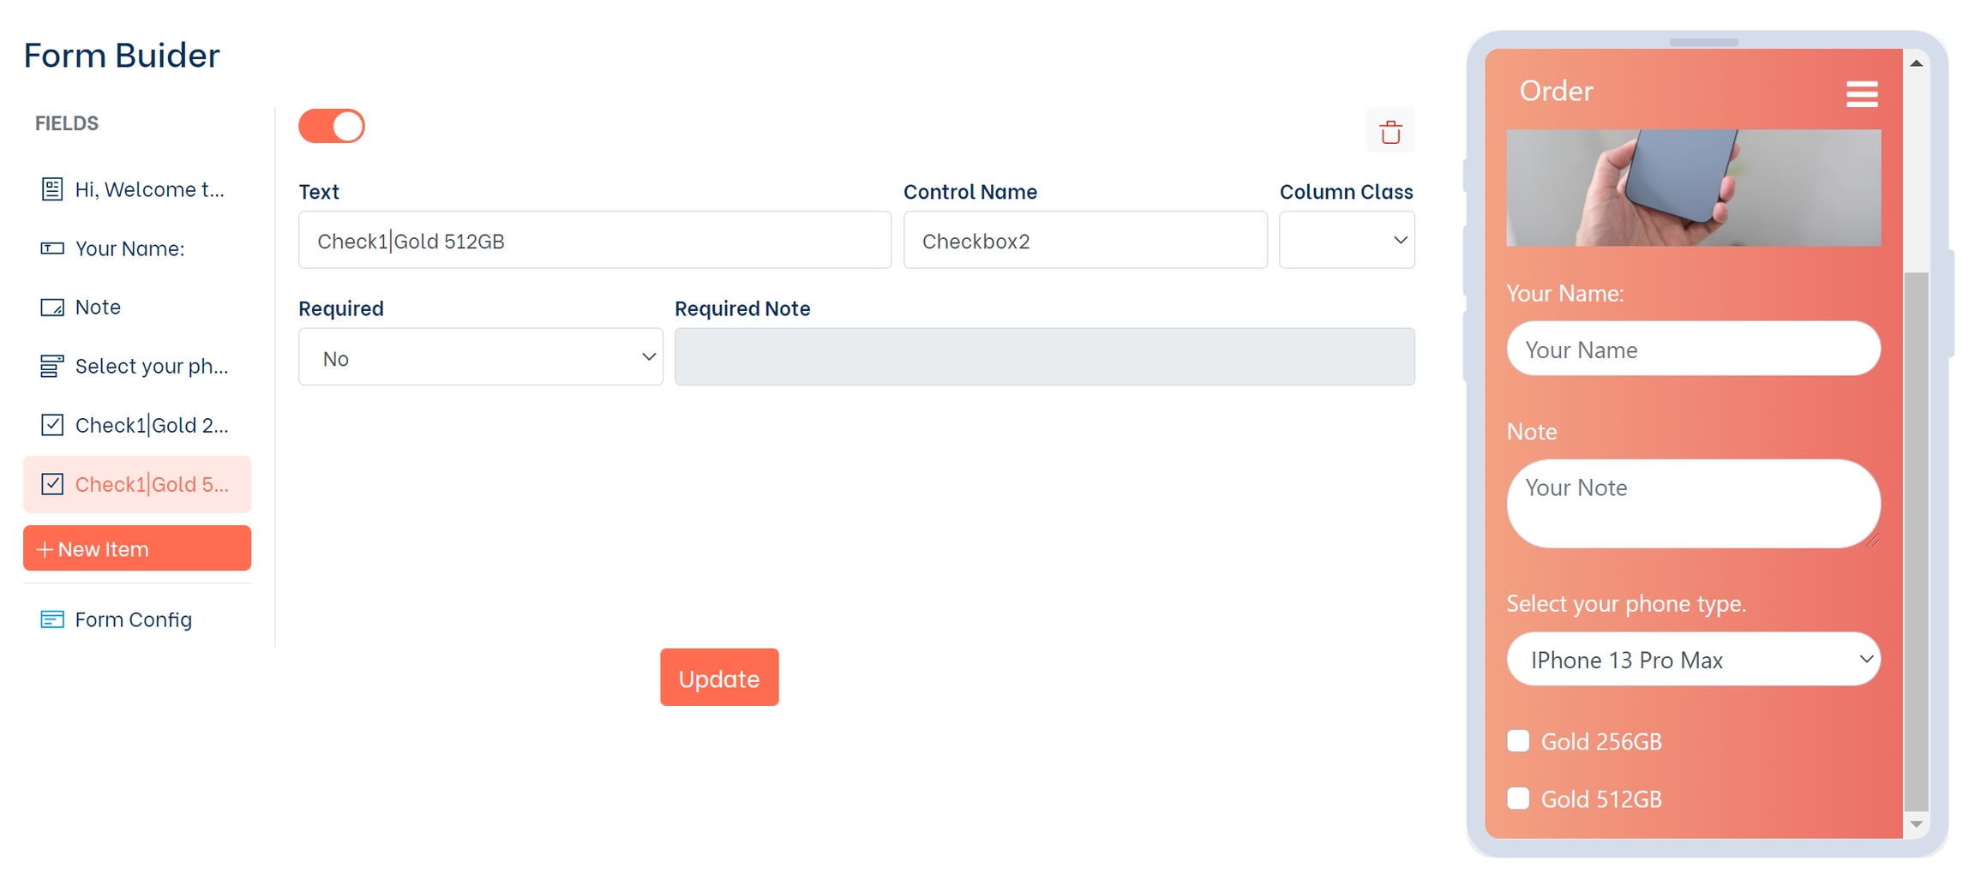Click the welcome text field icon
1975x885 pixels.
(x=52, y=189)
